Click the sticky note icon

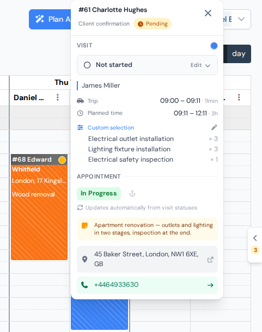pos(84,225)
